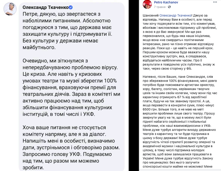
Task: Click the post paragraph starting 'Напевно, після Ваших'
Action: click(x=180, y=121)
